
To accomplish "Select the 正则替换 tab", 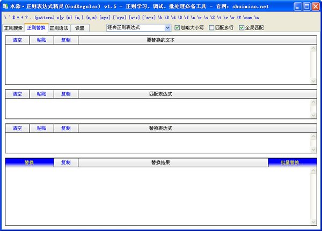I will coord(36,27).
